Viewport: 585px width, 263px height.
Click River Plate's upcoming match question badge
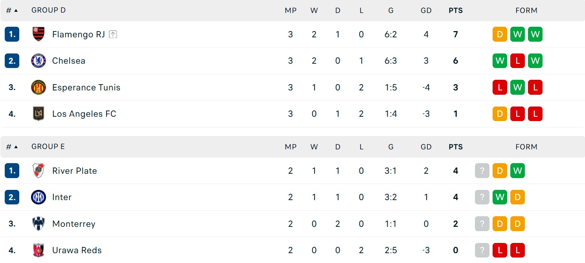pyautogui.click(x=482, y=171)
